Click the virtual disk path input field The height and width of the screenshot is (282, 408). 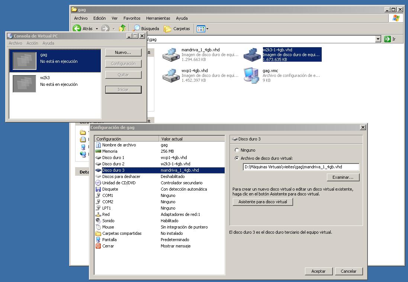tap(301, 167)
